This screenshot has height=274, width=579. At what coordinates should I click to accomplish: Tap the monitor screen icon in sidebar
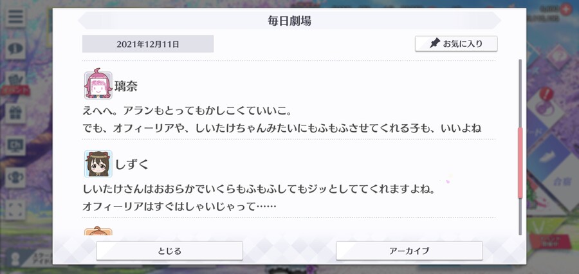15,145
